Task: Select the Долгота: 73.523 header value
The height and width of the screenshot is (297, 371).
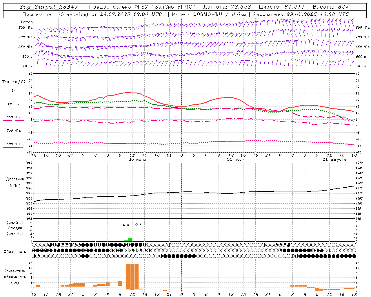Action: [227, 7]
